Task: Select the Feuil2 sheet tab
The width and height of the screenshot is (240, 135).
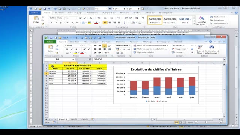Action: point(73,119)
